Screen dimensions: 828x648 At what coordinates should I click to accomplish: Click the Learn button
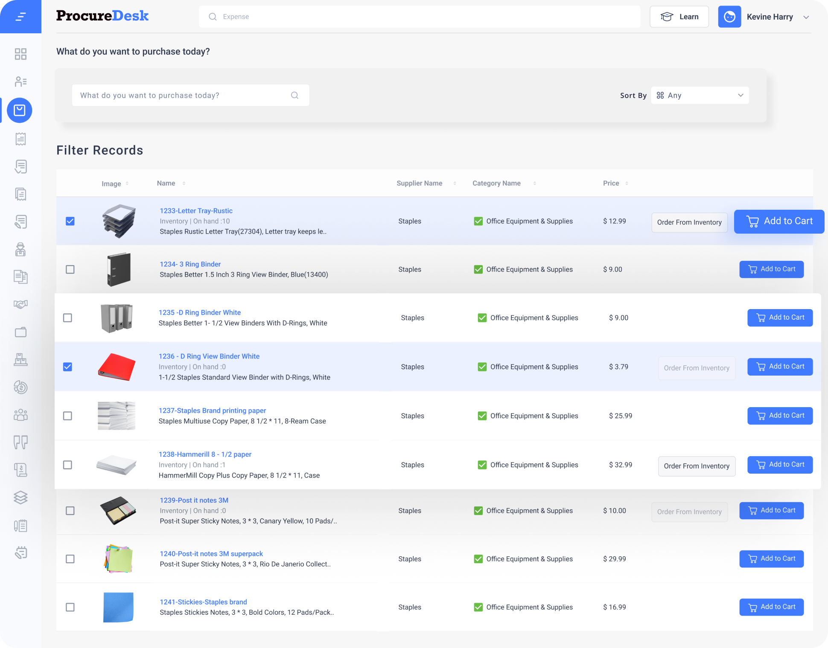point(679,17)
